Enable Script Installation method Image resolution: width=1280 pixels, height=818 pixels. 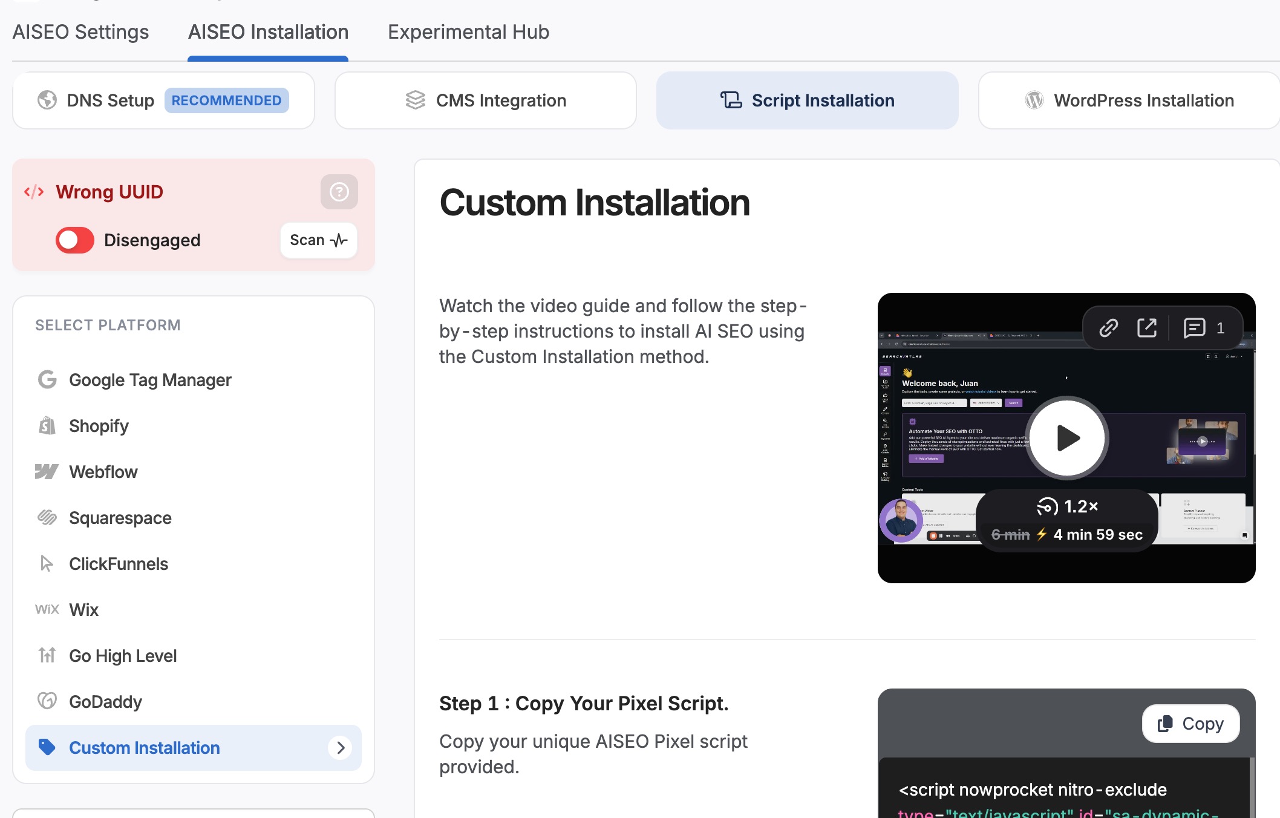point(806,100)
